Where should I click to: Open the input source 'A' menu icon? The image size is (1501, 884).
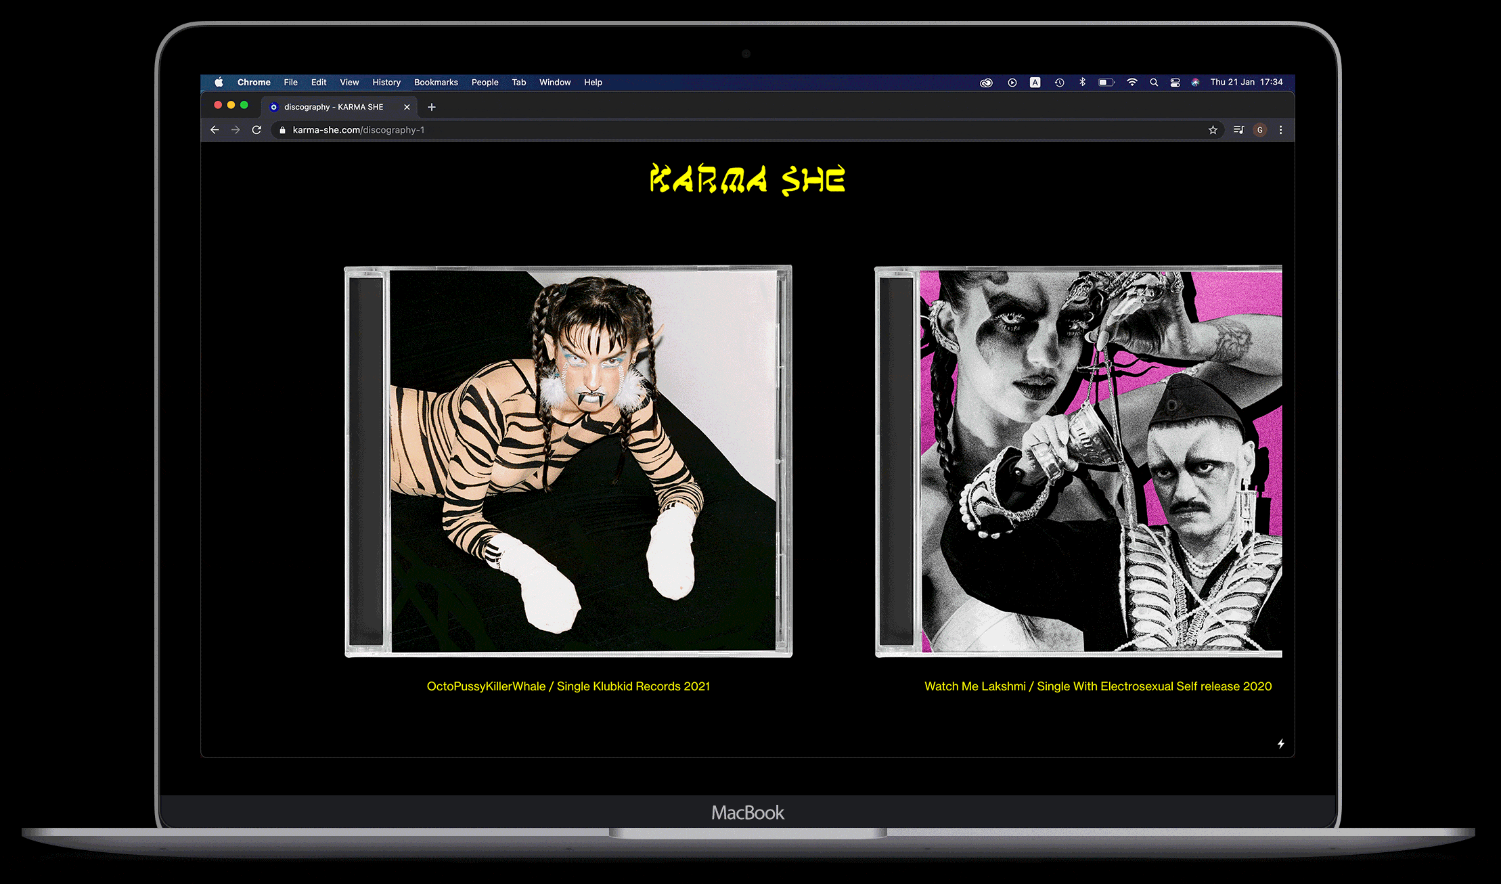pos(1035,83)
